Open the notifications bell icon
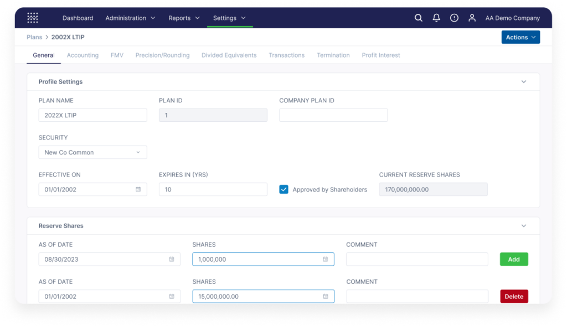 click(x=436, y=18)
